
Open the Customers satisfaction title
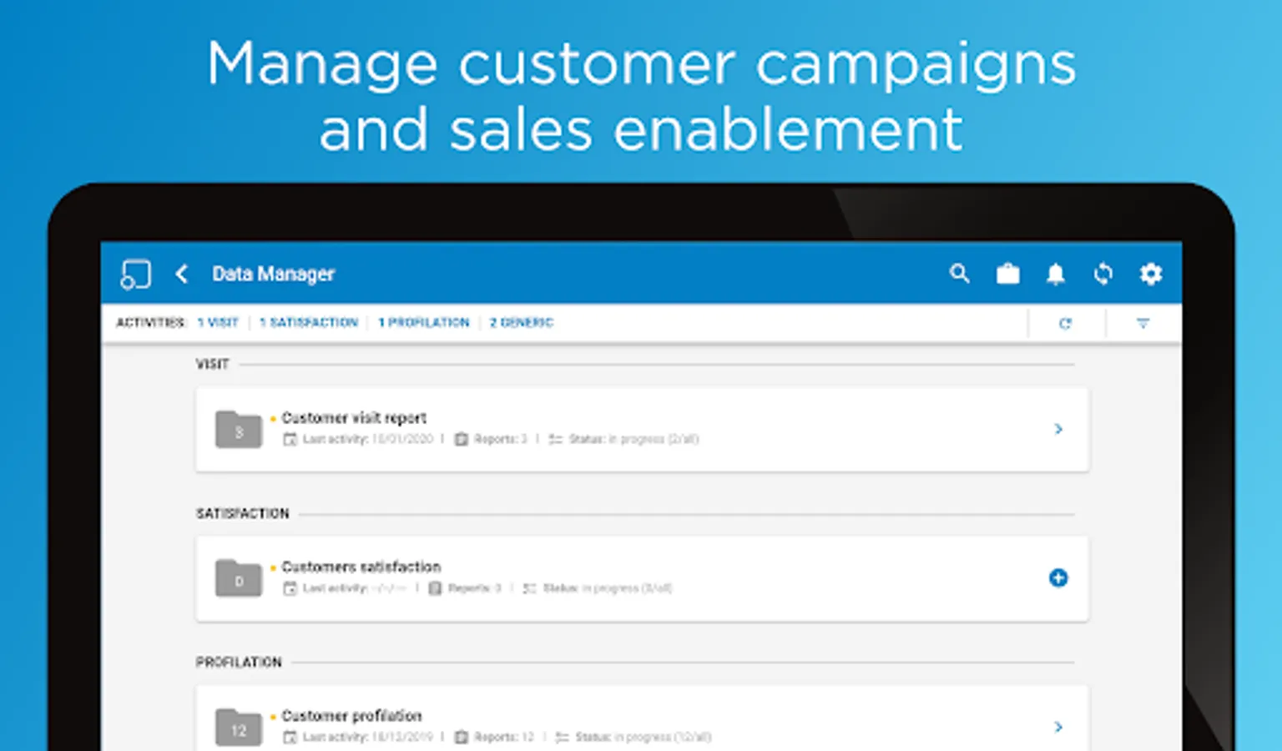(x=361, y=567)
